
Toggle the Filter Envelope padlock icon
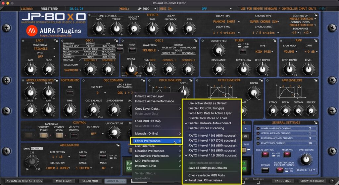tap(261, 80)
